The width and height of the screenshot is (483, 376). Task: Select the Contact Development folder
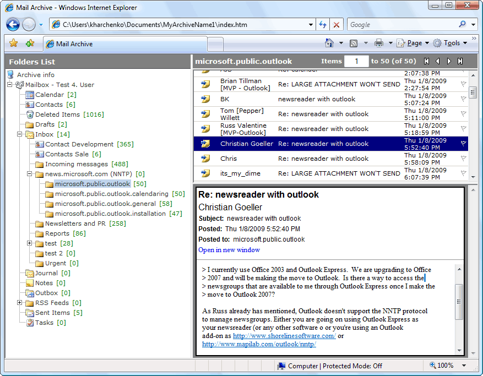point(79,144)
